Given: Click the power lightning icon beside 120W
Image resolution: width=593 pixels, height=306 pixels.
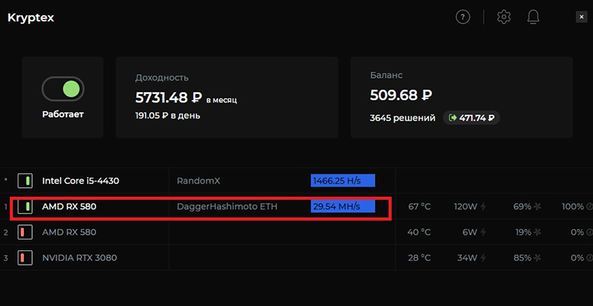Looking at the screenshot, I should click(483, 206).
